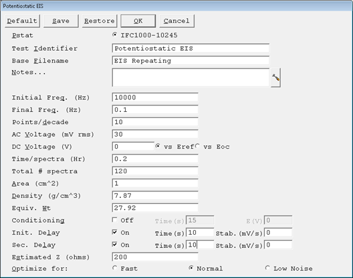Focus the Base Filename text box
Screen dimensions: 353x278
pos(191,61)
